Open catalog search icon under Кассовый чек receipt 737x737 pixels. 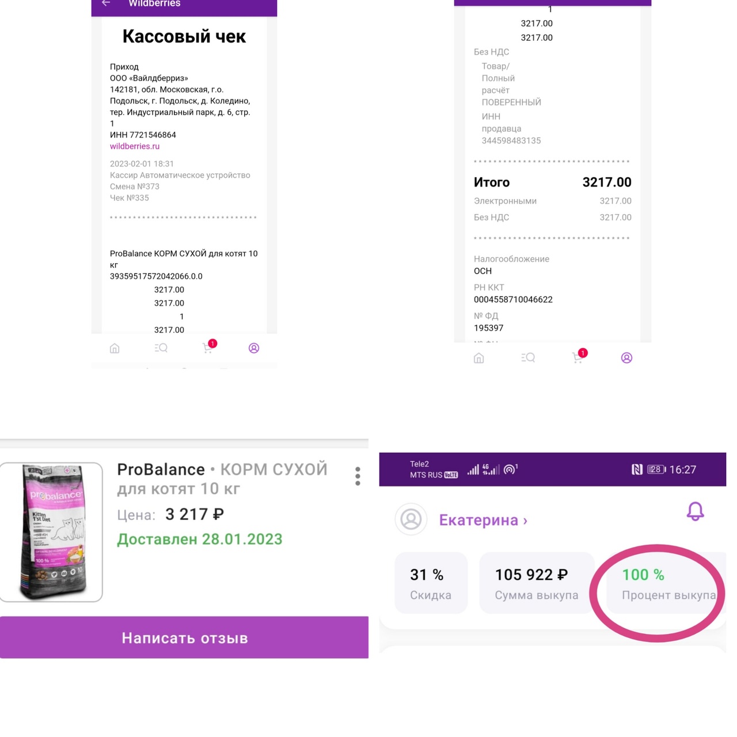161,348
